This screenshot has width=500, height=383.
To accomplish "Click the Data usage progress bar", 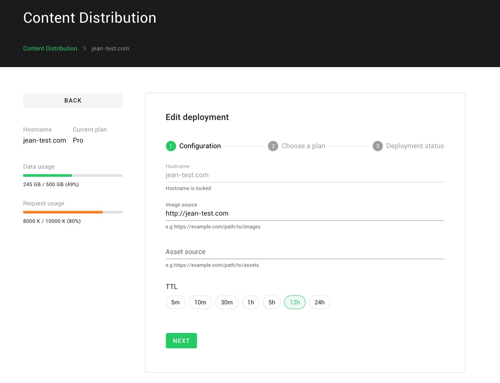I will [73, 176].
